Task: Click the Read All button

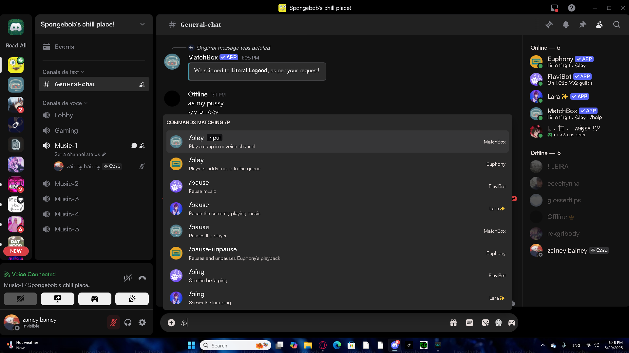Action: tap(16, 45)
